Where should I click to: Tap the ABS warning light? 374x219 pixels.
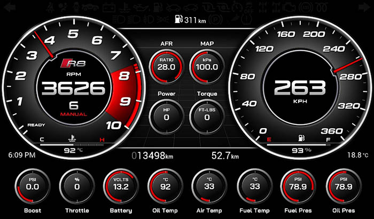(x=306, y=7)
